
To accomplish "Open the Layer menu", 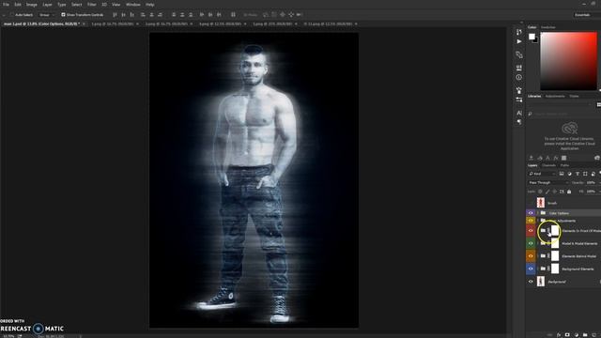I will coord(47,5).
